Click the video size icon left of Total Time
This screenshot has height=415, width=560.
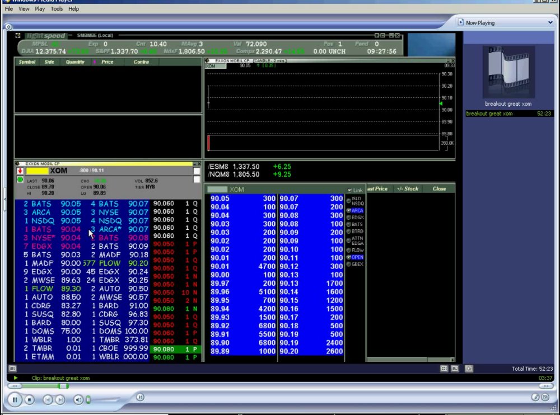tap(444, 368)
